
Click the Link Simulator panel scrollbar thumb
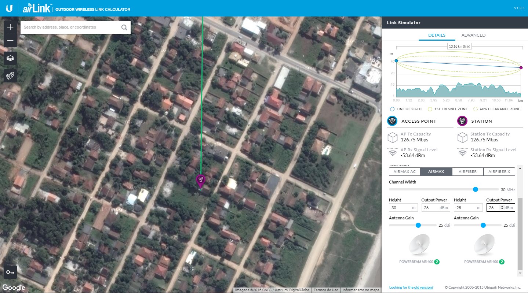pos(520,234)
